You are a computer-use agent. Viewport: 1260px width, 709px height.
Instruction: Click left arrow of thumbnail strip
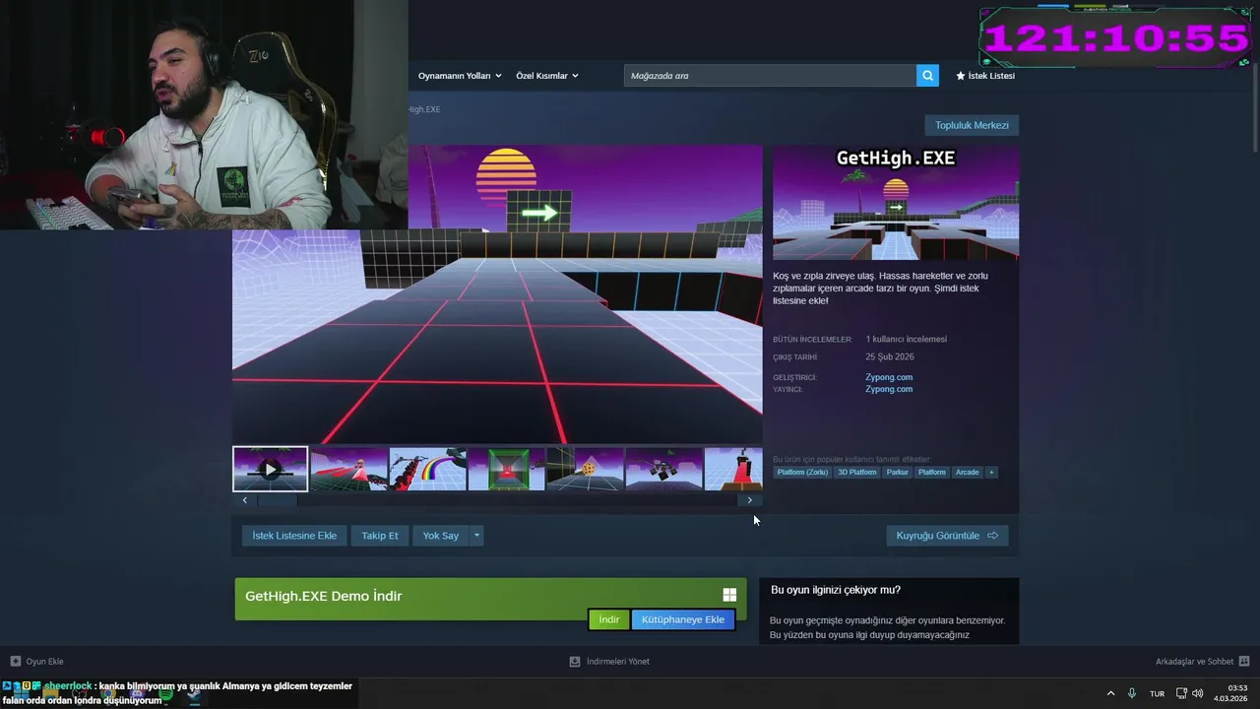tap(245, 500)
